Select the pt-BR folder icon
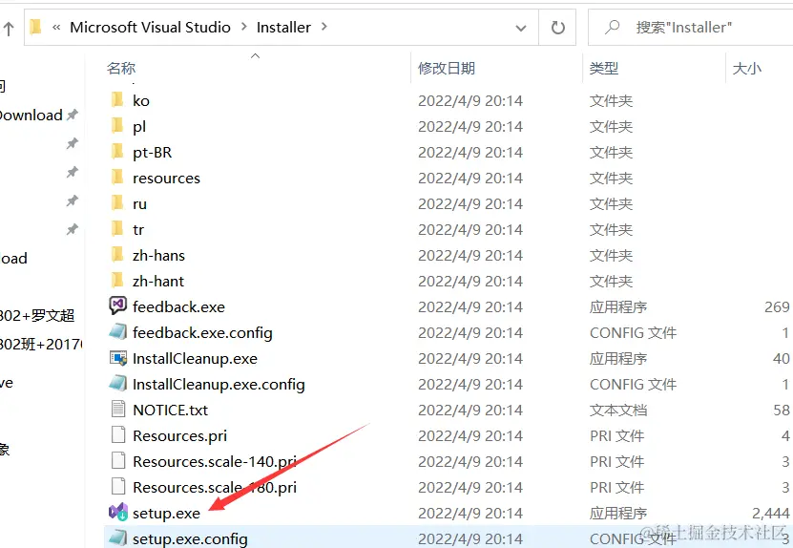Viewport: 793px width, 548px height. [117, 151]
